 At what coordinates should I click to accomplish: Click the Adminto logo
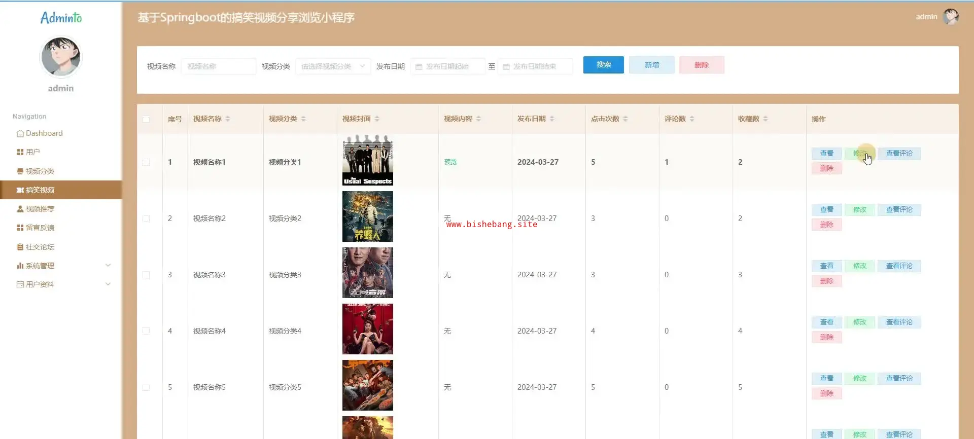(61, 18)
